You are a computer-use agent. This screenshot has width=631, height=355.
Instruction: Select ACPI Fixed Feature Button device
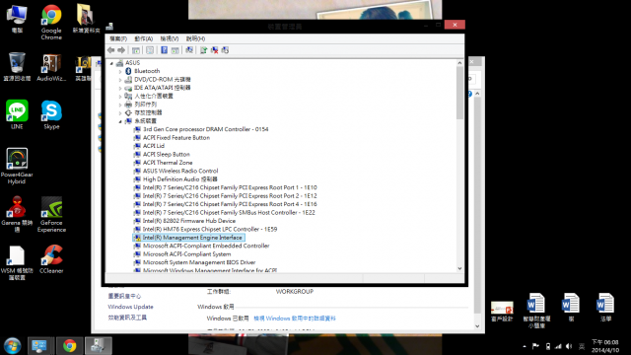click(176, 138)
